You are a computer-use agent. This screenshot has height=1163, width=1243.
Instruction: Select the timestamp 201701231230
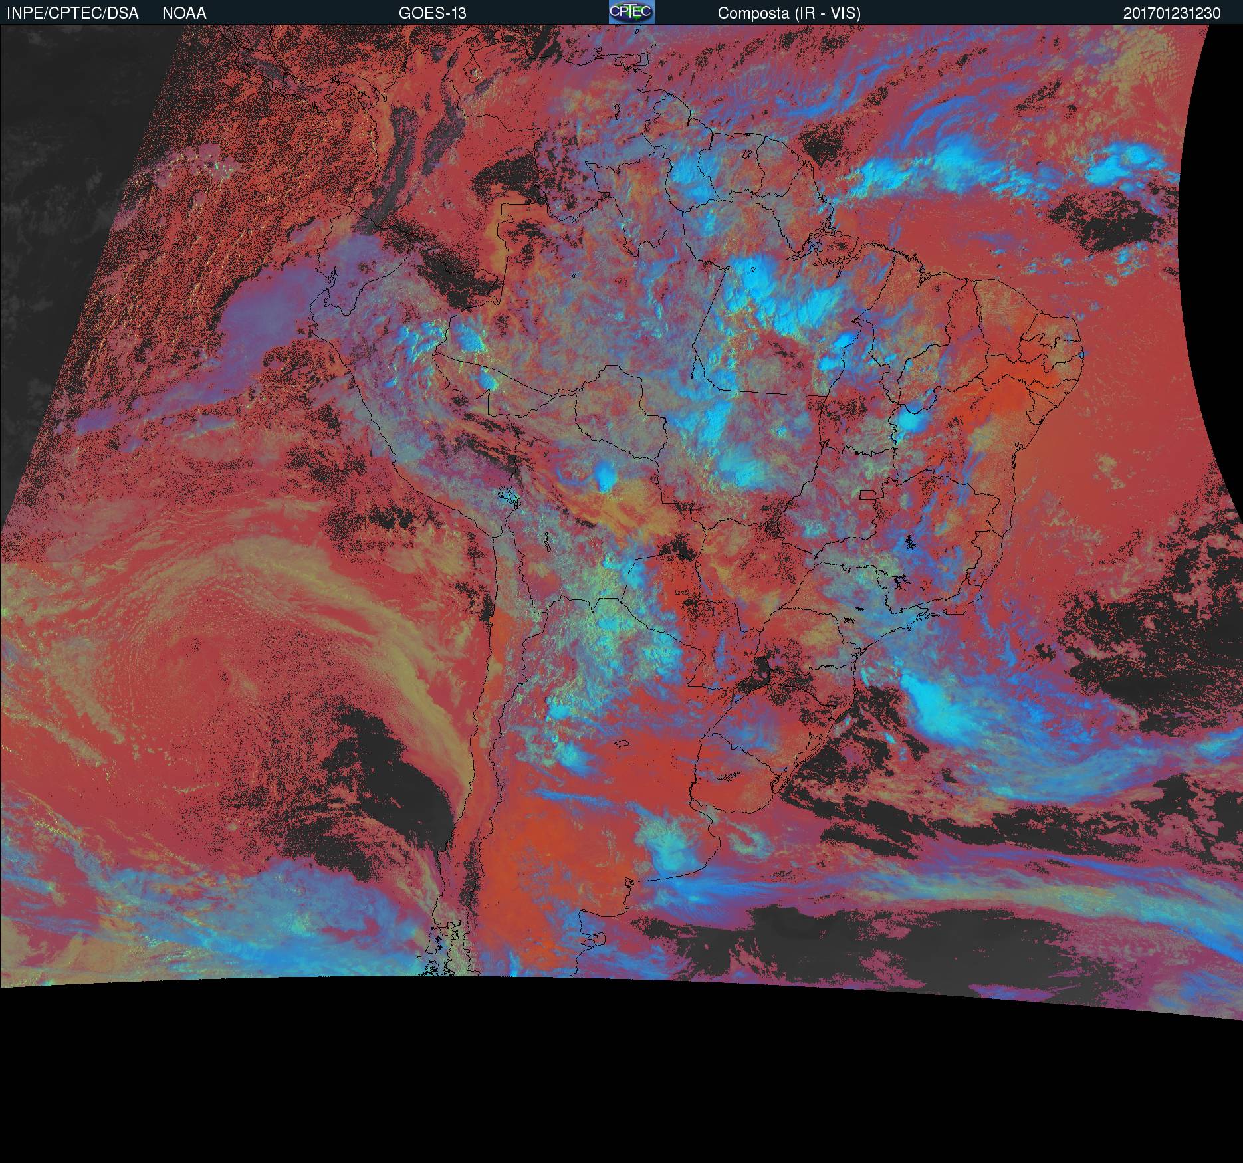coord(1172,13)
